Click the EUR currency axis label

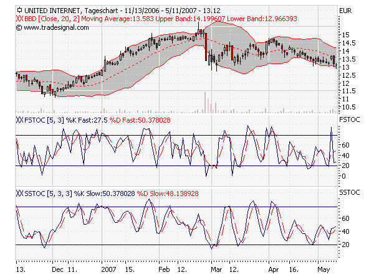click(346, 11)
